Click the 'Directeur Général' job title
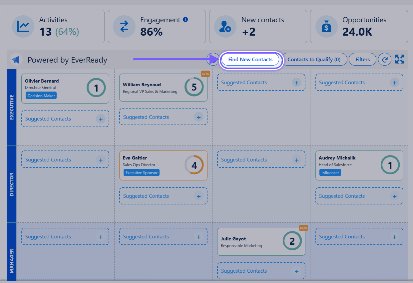413x283 pixels. [x=40, y=88]
